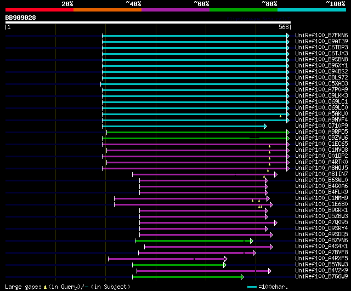Click the UniRef100_B4FLK9 label
This screenshot has width=351, height=291.
321,192
